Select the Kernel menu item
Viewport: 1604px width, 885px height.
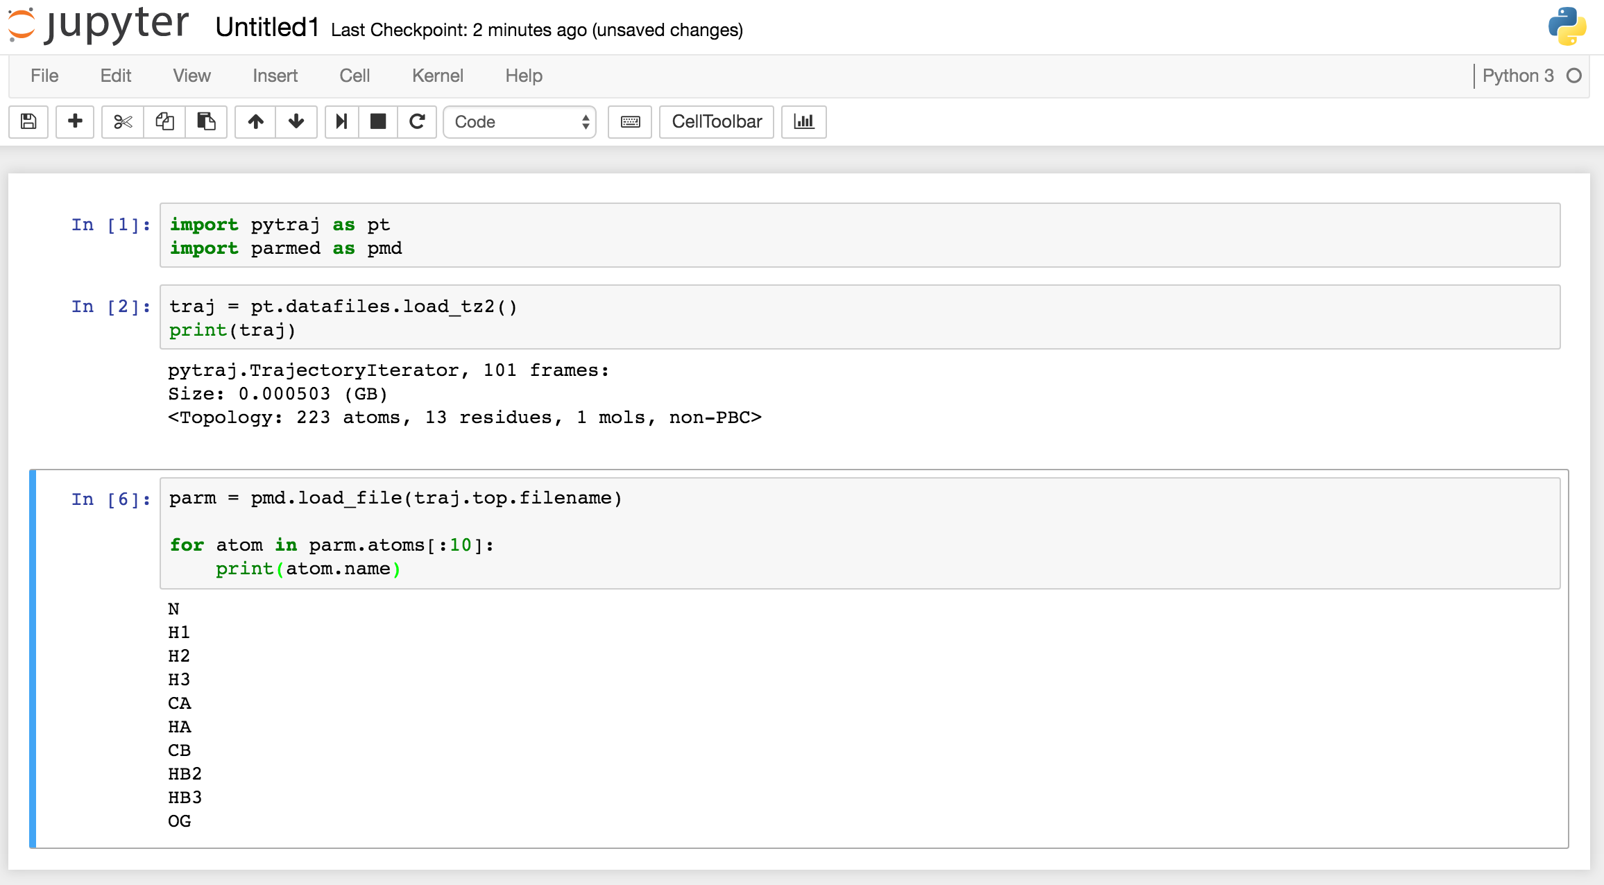pyautogui.click(x=438, y=74)
